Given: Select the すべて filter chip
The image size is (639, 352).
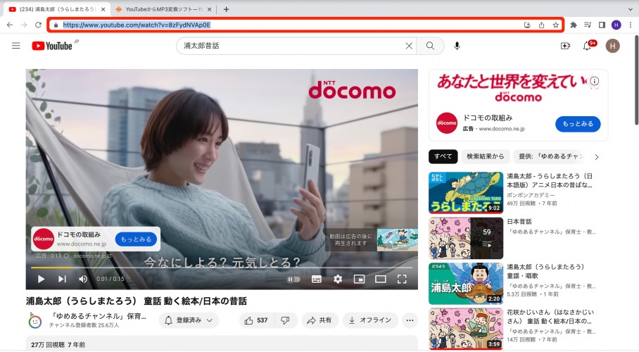Looking at the screenshot, I should point(443,156).
